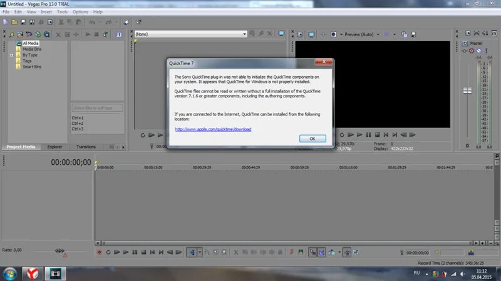Copy snapshot to clipboard icon in preview

click(x=404, y=34)
